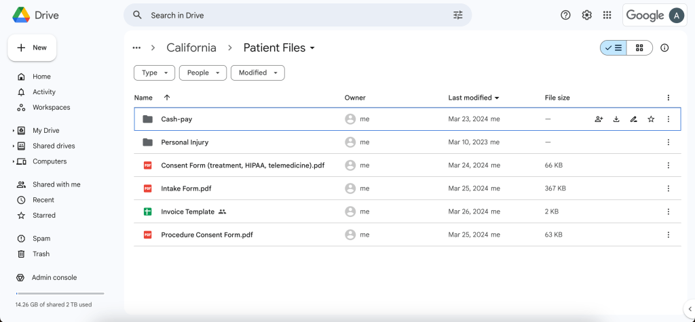
Task: Open the Trash section
Action: [41, 254]
